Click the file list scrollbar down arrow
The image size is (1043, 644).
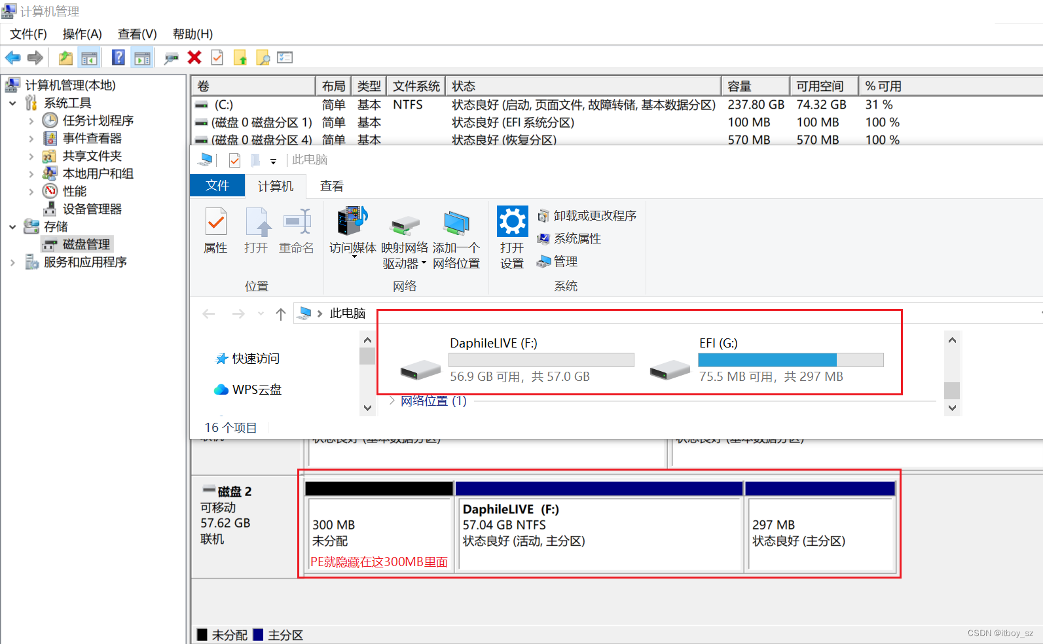point(952,408)
